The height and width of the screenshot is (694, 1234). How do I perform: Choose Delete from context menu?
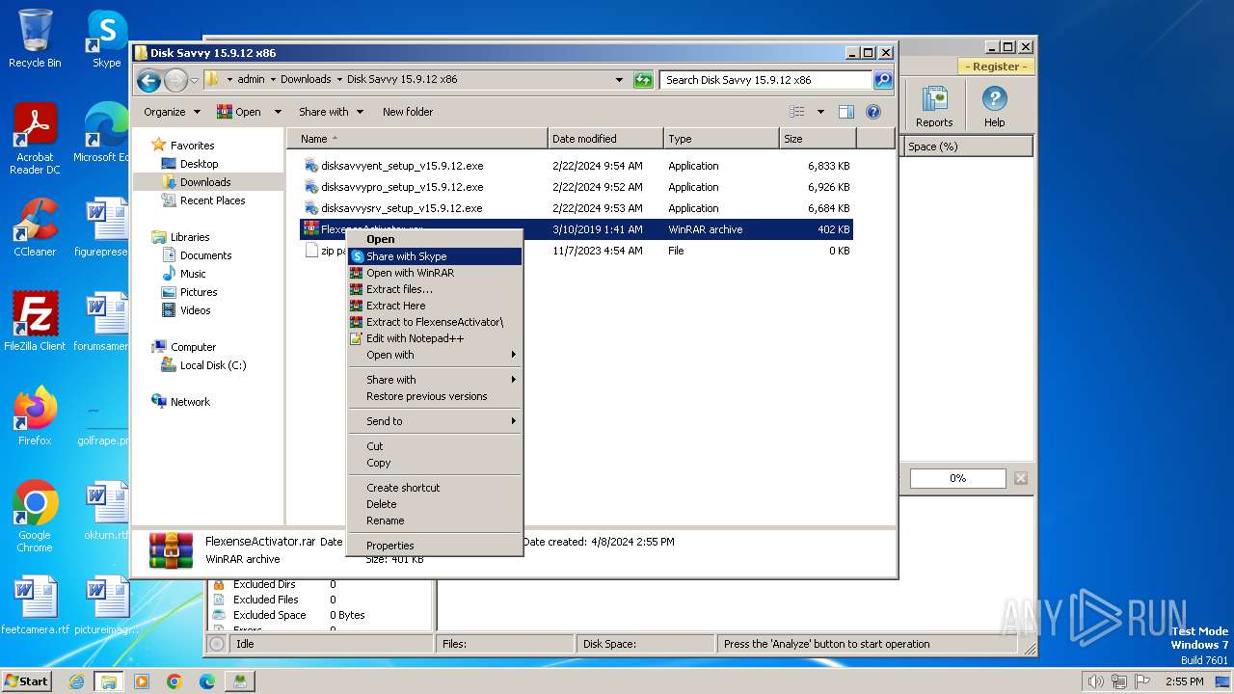click(x=435, y=504)
